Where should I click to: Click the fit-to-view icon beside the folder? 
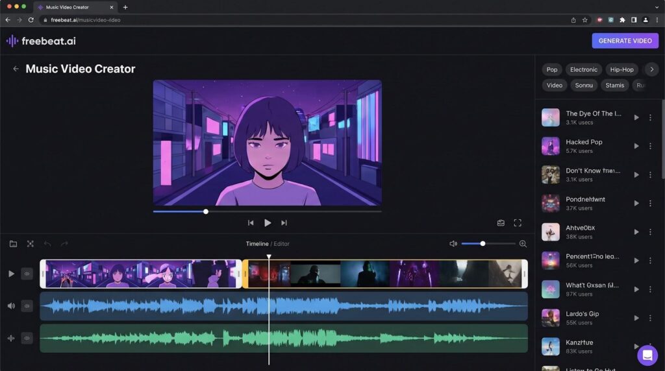coord(30,244)
